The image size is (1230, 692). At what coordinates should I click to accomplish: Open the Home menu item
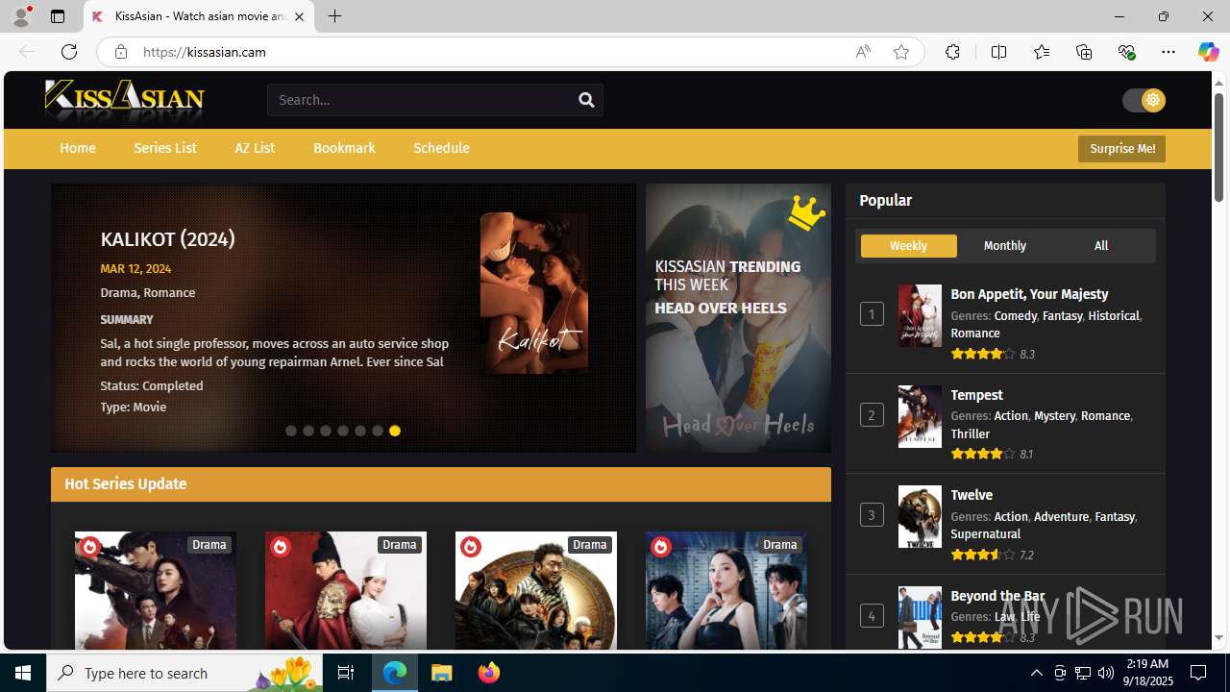tap(78, 148)
